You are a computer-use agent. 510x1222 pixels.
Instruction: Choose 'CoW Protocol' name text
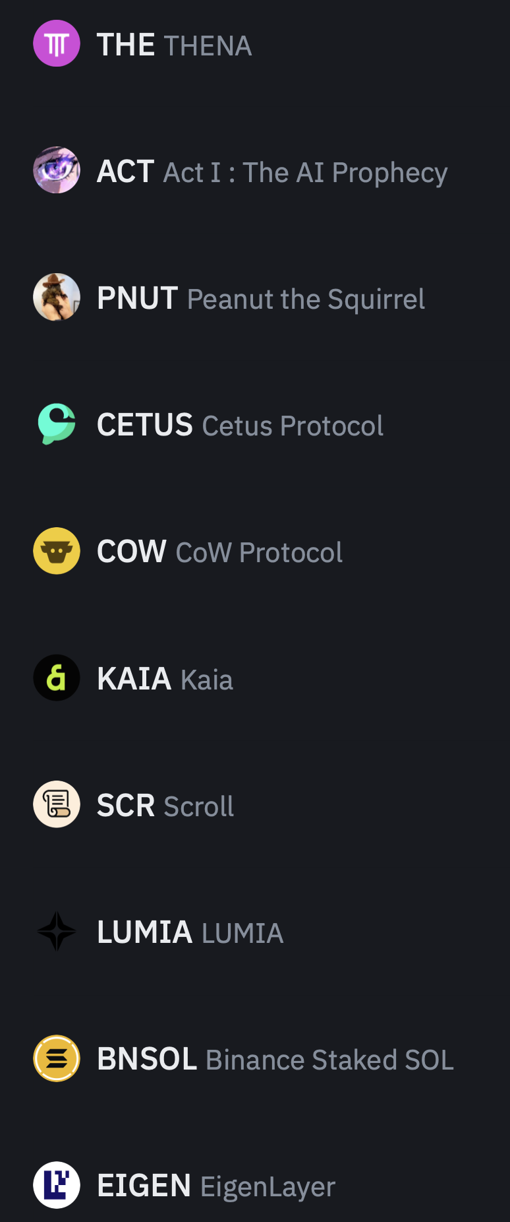coord(260,553)
